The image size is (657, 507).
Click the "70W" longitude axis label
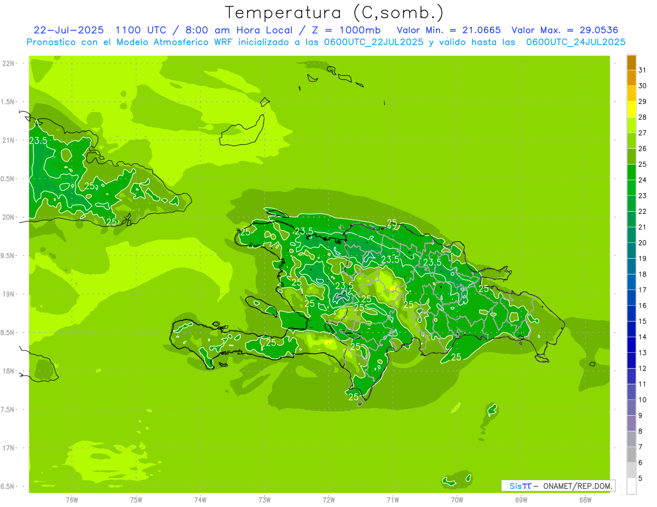point(457,499)
